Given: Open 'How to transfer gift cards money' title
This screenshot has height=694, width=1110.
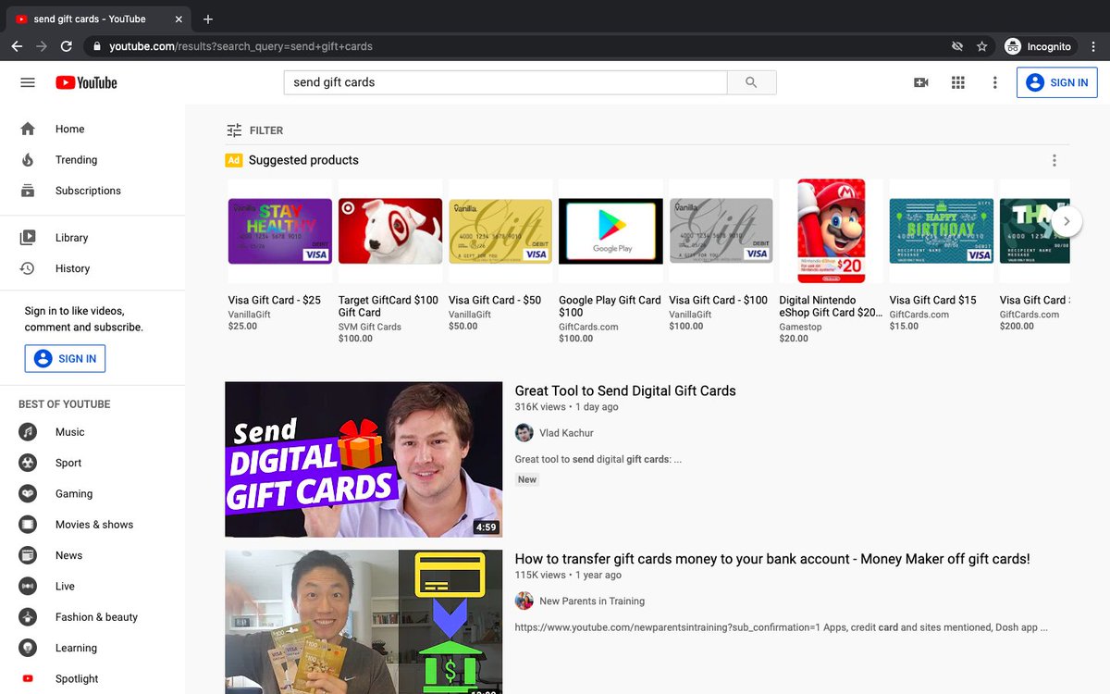Looking at the screenshot, I should click(x=772, y=559).
